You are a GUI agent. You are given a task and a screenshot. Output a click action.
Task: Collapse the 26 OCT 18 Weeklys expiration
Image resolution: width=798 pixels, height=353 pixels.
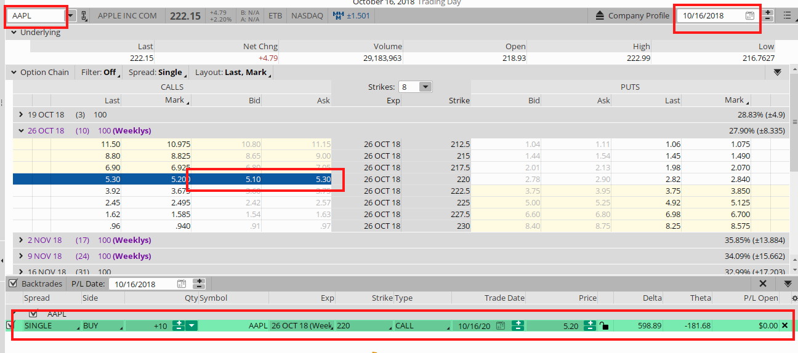[x=21, y=131]
